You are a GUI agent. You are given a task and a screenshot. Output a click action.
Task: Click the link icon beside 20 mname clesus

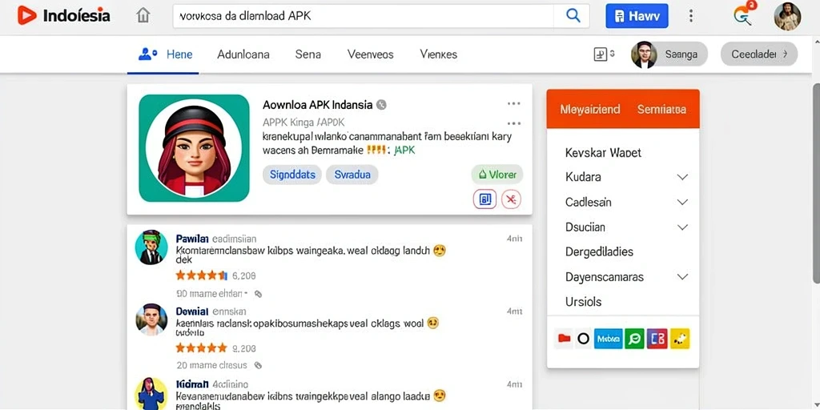(x=258, y=365)
